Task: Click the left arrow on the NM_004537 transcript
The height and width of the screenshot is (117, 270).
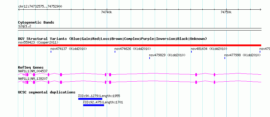Action: [x=24, y=74]
